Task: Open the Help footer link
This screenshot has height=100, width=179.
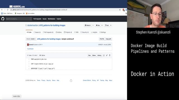Action: [58, 80]
